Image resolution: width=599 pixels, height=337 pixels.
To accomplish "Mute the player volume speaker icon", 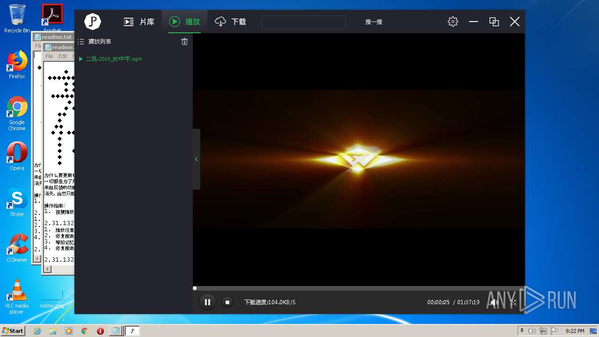I will (x=494, y=302).
